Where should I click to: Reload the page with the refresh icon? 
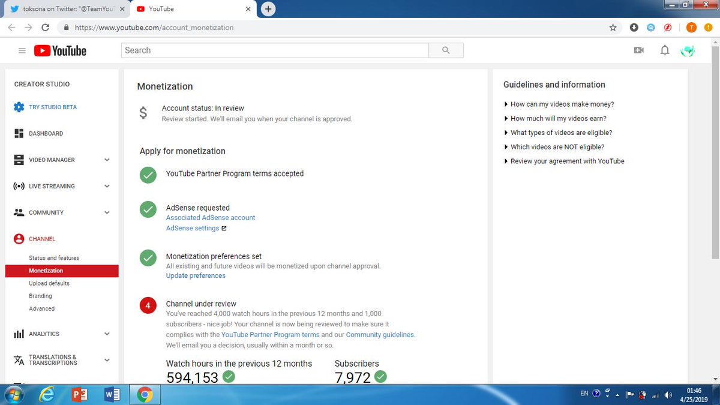(x=46, y=28)
